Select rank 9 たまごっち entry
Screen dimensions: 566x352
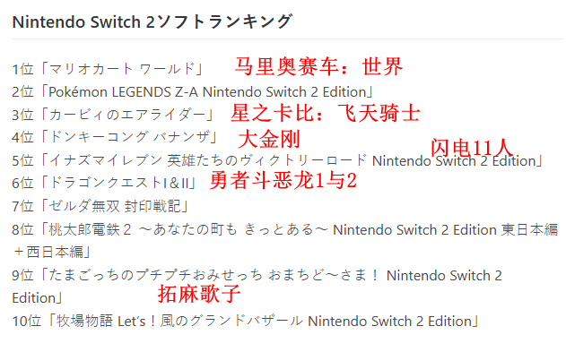[x=257, y=275]
